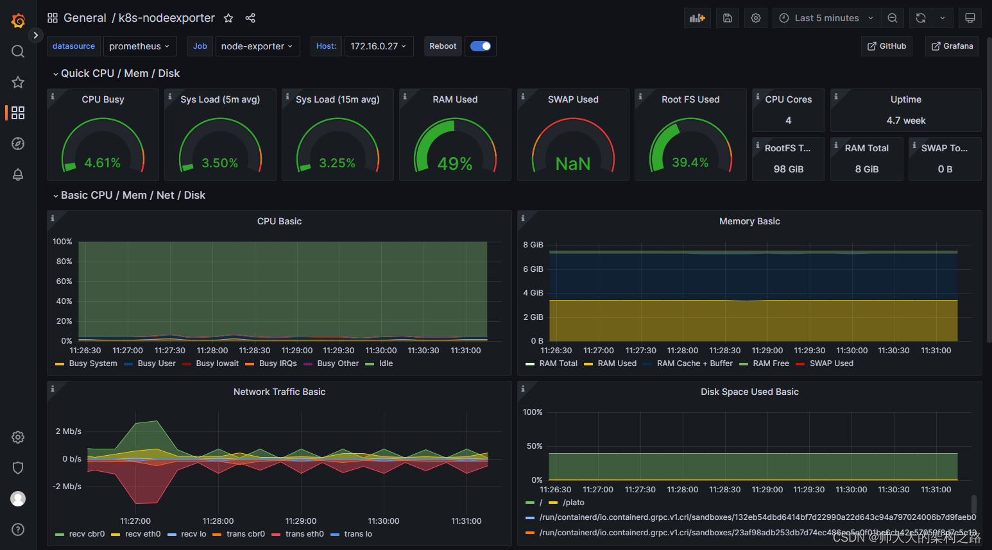Open the GitHub link
992x550 pixels.
pos(887,46)
